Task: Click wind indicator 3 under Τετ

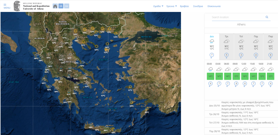Action: 241,55
